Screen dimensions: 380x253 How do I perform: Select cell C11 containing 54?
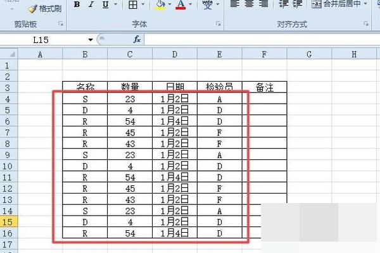tap(130, 177)
